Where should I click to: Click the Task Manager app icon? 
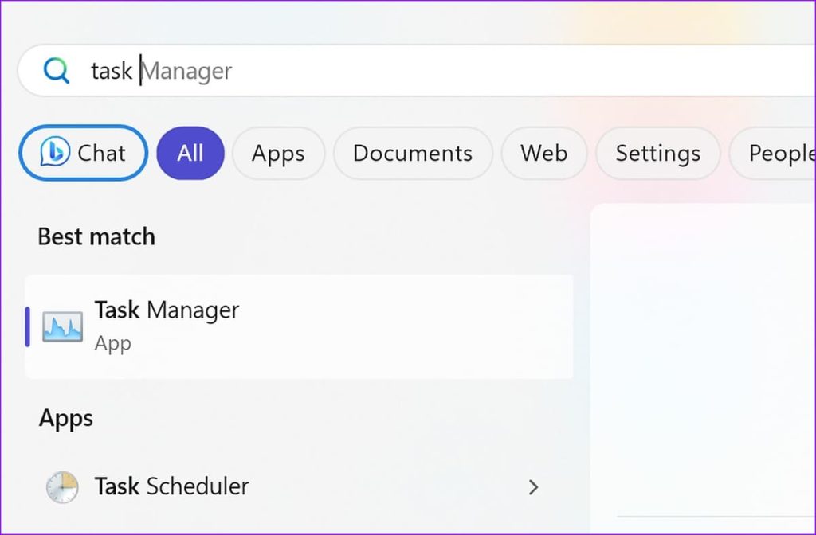(x=62, y=326)
